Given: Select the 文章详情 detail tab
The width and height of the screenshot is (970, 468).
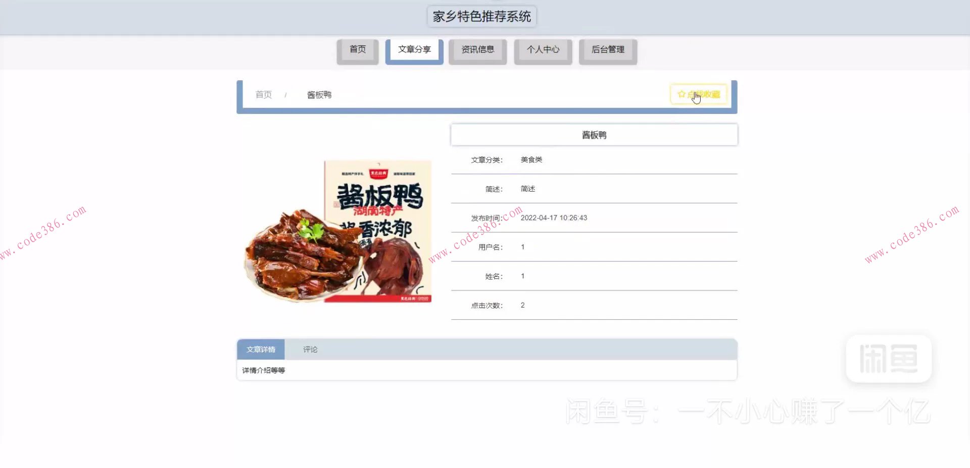Looking at the screenshot, I should point(261,349).
